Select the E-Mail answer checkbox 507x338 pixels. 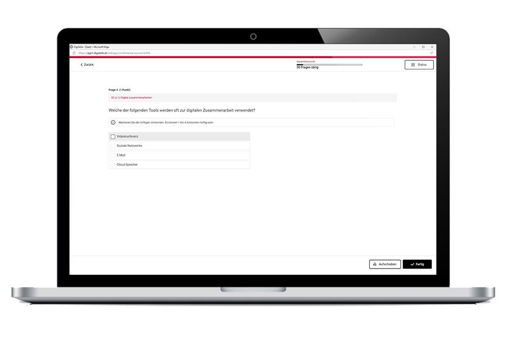[x=113, y=155]
